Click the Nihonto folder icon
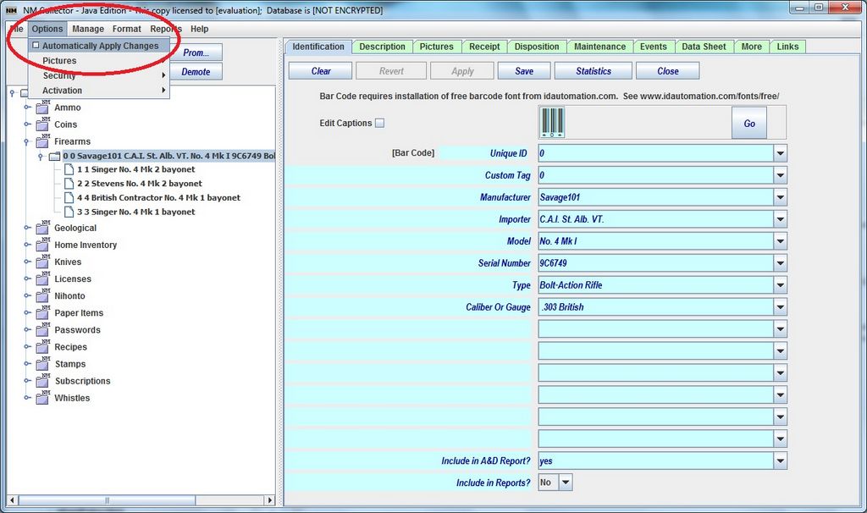Screen dimensions: 867x513 tap(42, 296)
